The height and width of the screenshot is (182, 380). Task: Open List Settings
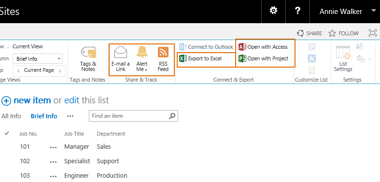coord(343,58)
